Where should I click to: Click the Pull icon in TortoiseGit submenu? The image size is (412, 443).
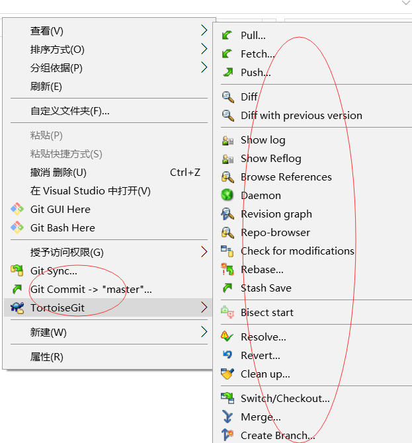228,36
